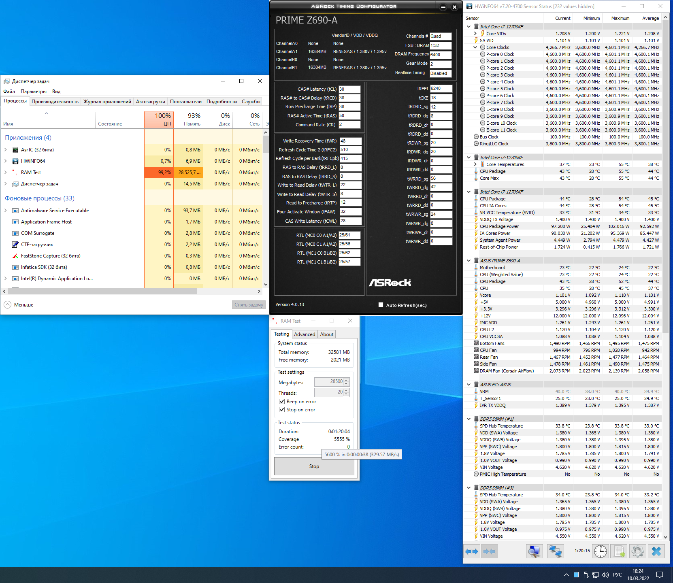Click the Megabytes field in RAM Test
The image size is (673, 583).
tap(332, 382)
